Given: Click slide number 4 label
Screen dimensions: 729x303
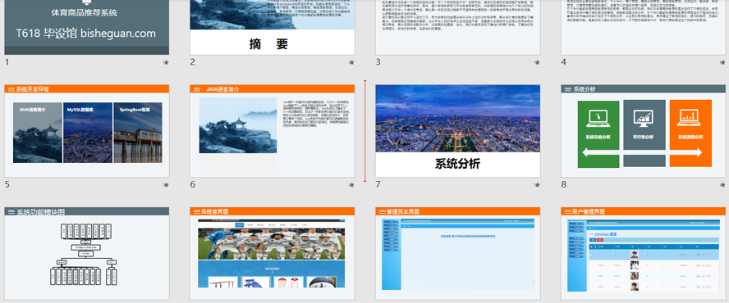Looking at the screenshot, I should 563,62.
